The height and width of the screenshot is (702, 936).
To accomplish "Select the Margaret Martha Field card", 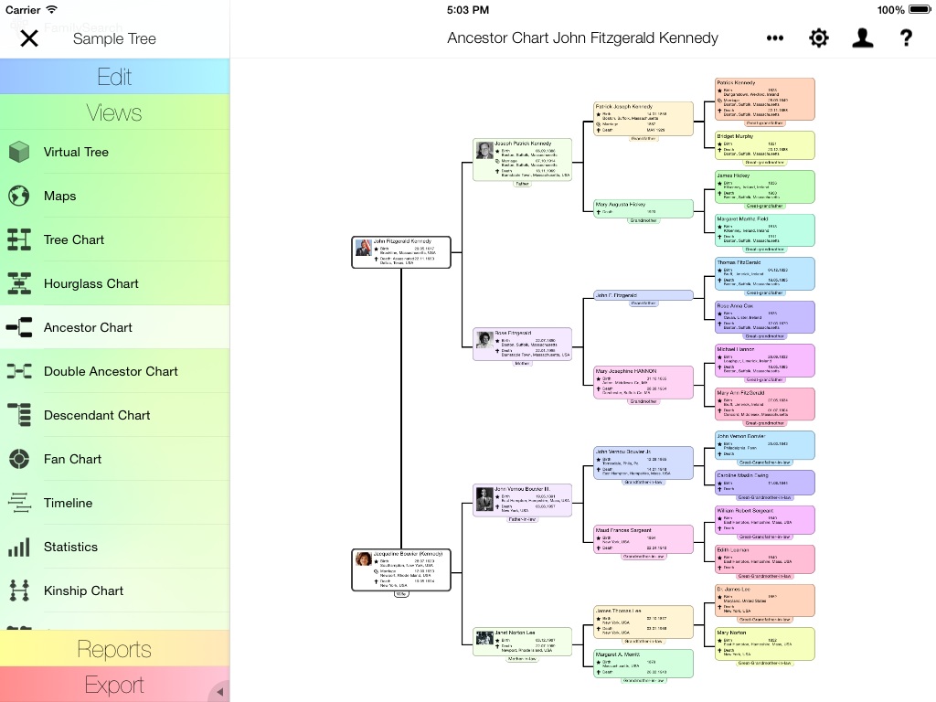I will [x=765, y=230].
